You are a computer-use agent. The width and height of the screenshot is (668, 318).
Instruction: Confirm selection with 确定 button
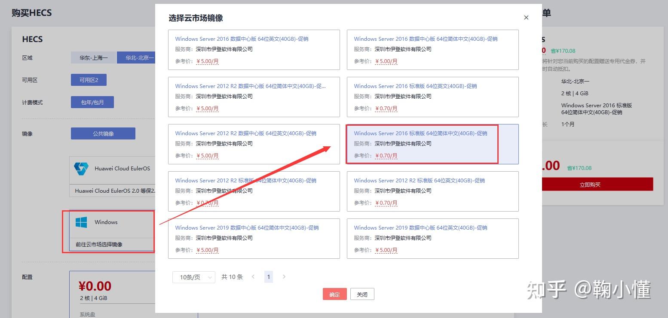(335, 294)
